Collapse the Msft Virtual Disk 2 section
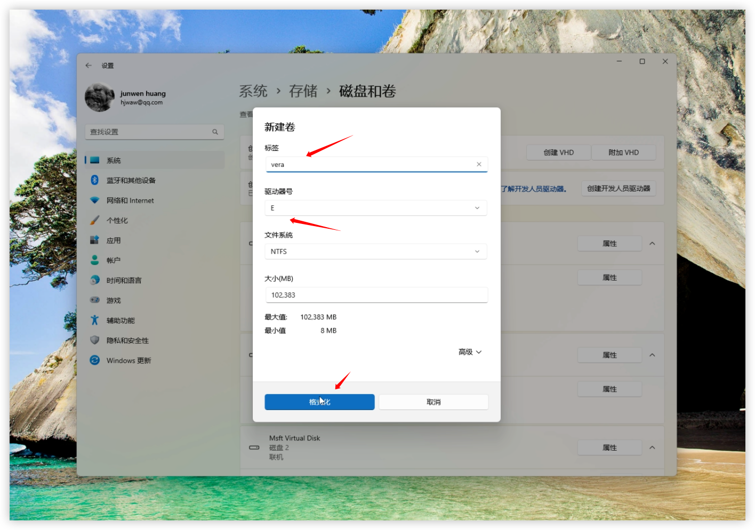The image size is (755, 530). [652, 448]
